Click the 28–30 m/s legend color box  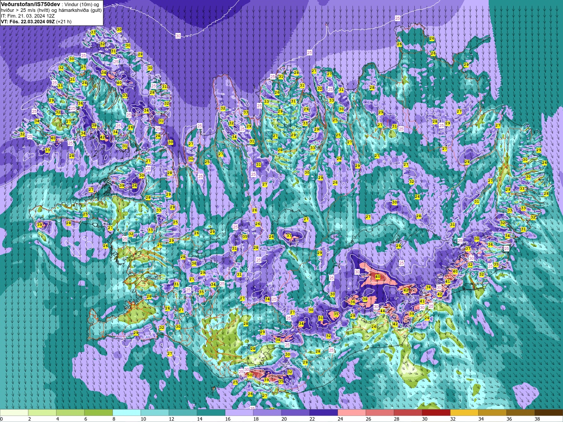[x=408, y=413]
